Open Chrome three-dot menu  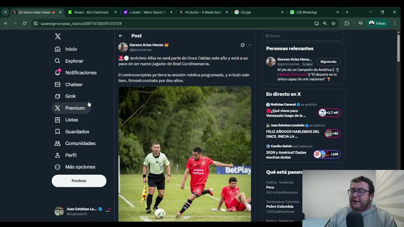tap(395, 23)
